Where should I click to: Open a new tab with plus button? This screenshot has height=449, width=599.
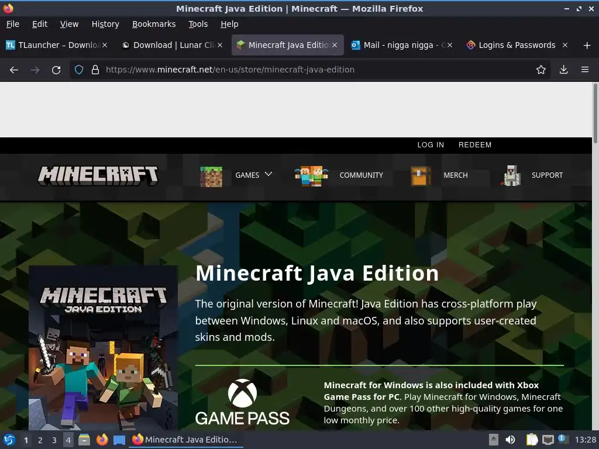click(x=587, y=46)
